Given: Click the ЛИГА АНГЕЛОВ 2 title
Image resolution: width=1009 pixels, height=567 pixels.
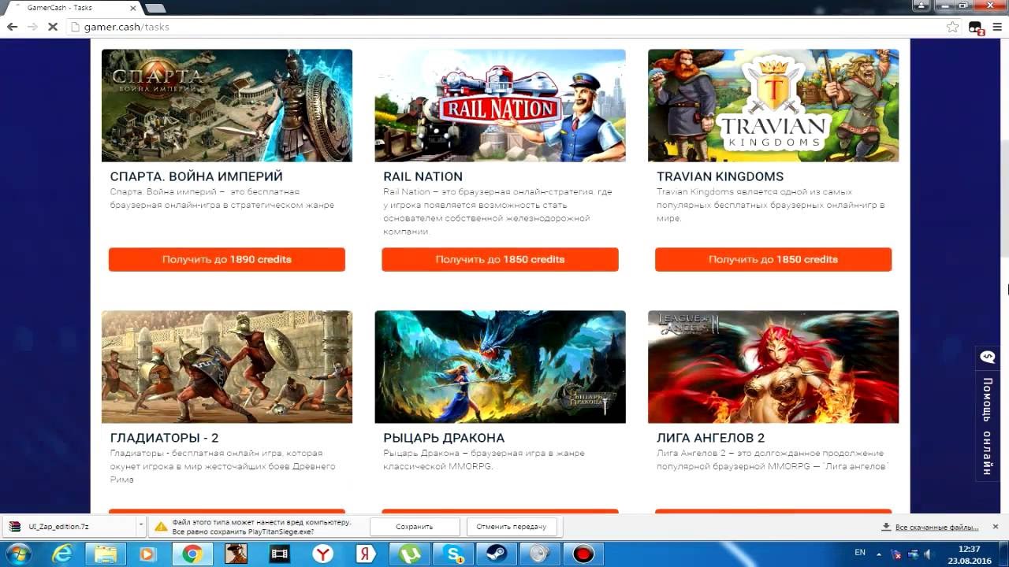Looking at the screenshot, I should [711, 438].
